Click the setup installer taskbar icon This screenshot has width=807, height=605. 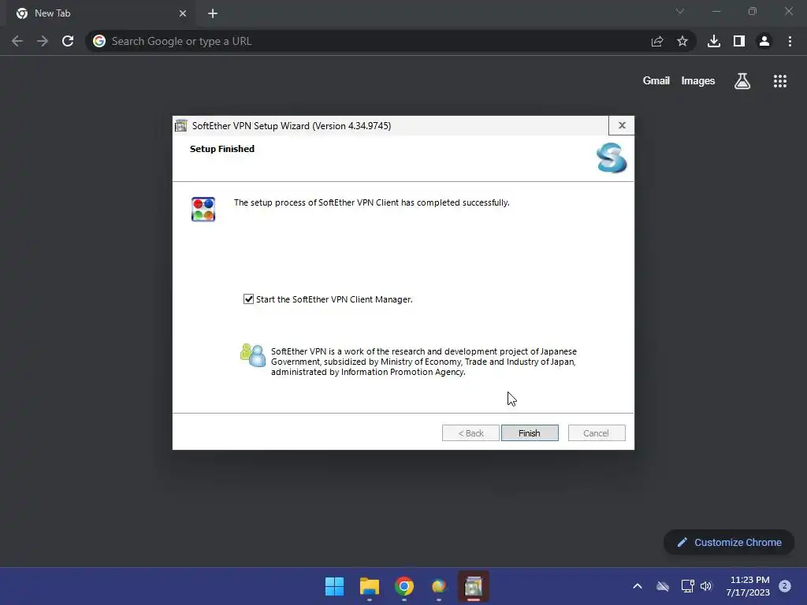click(474, 586)
